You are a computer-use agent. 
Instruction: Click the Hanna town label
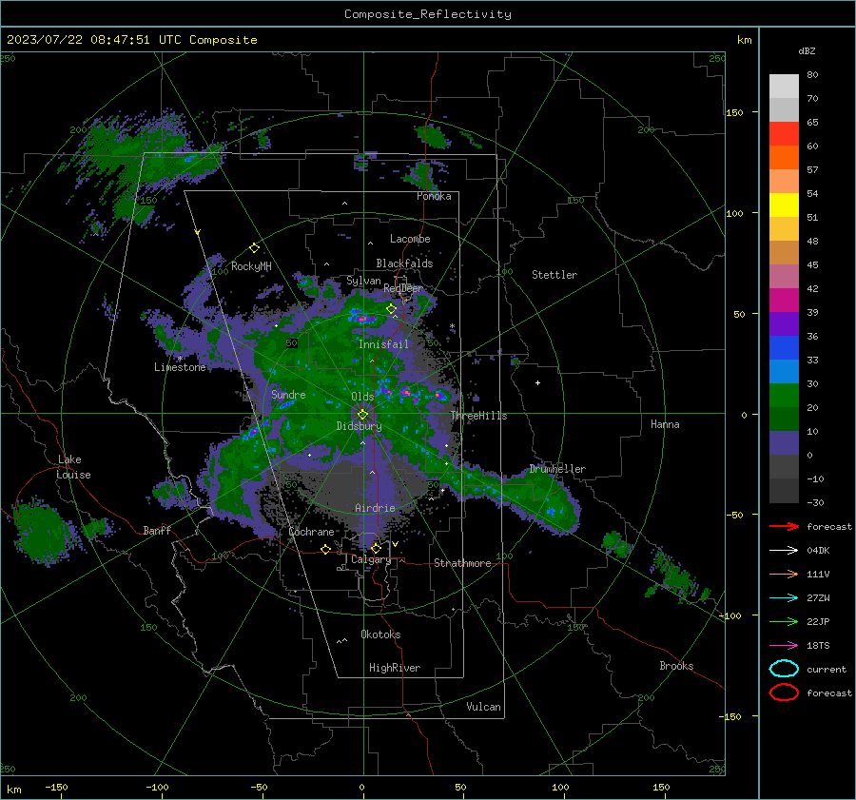click(665, 424)
